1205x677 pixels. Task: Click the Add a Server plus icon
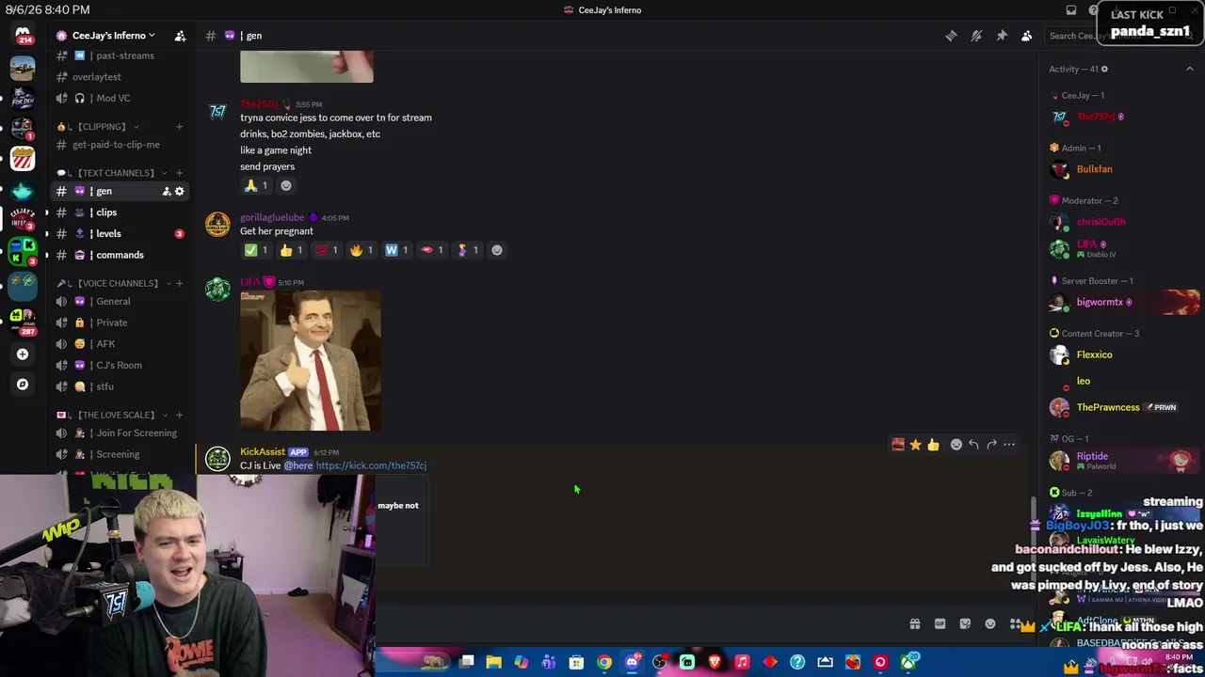coord(23,354)
